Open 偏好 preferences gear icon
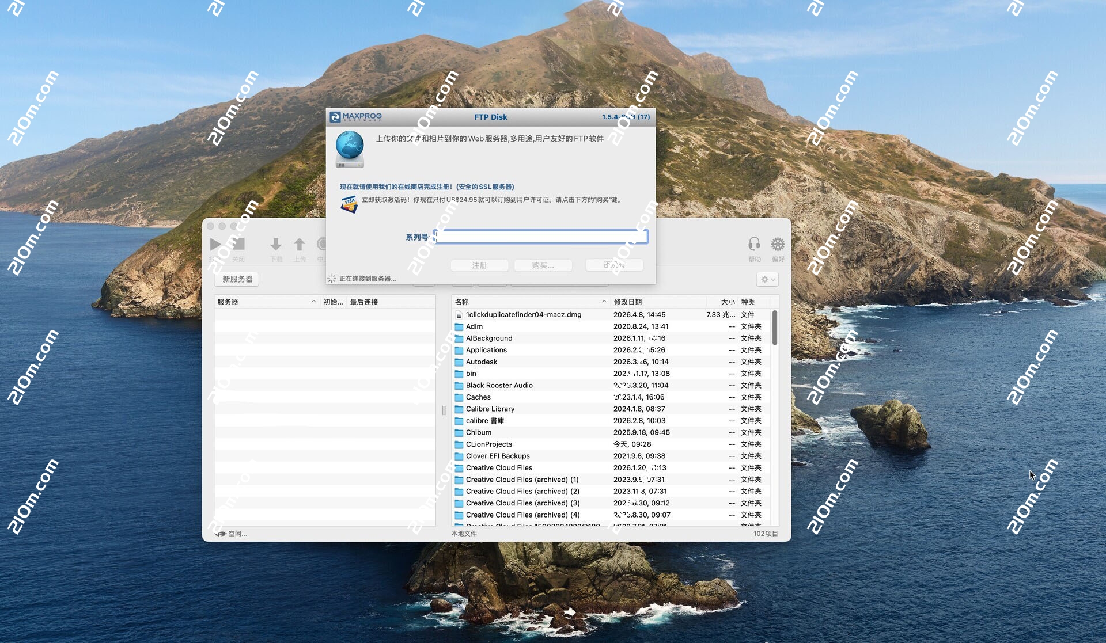Screen dimensions: 1106x643 click(x=778, y=244)
